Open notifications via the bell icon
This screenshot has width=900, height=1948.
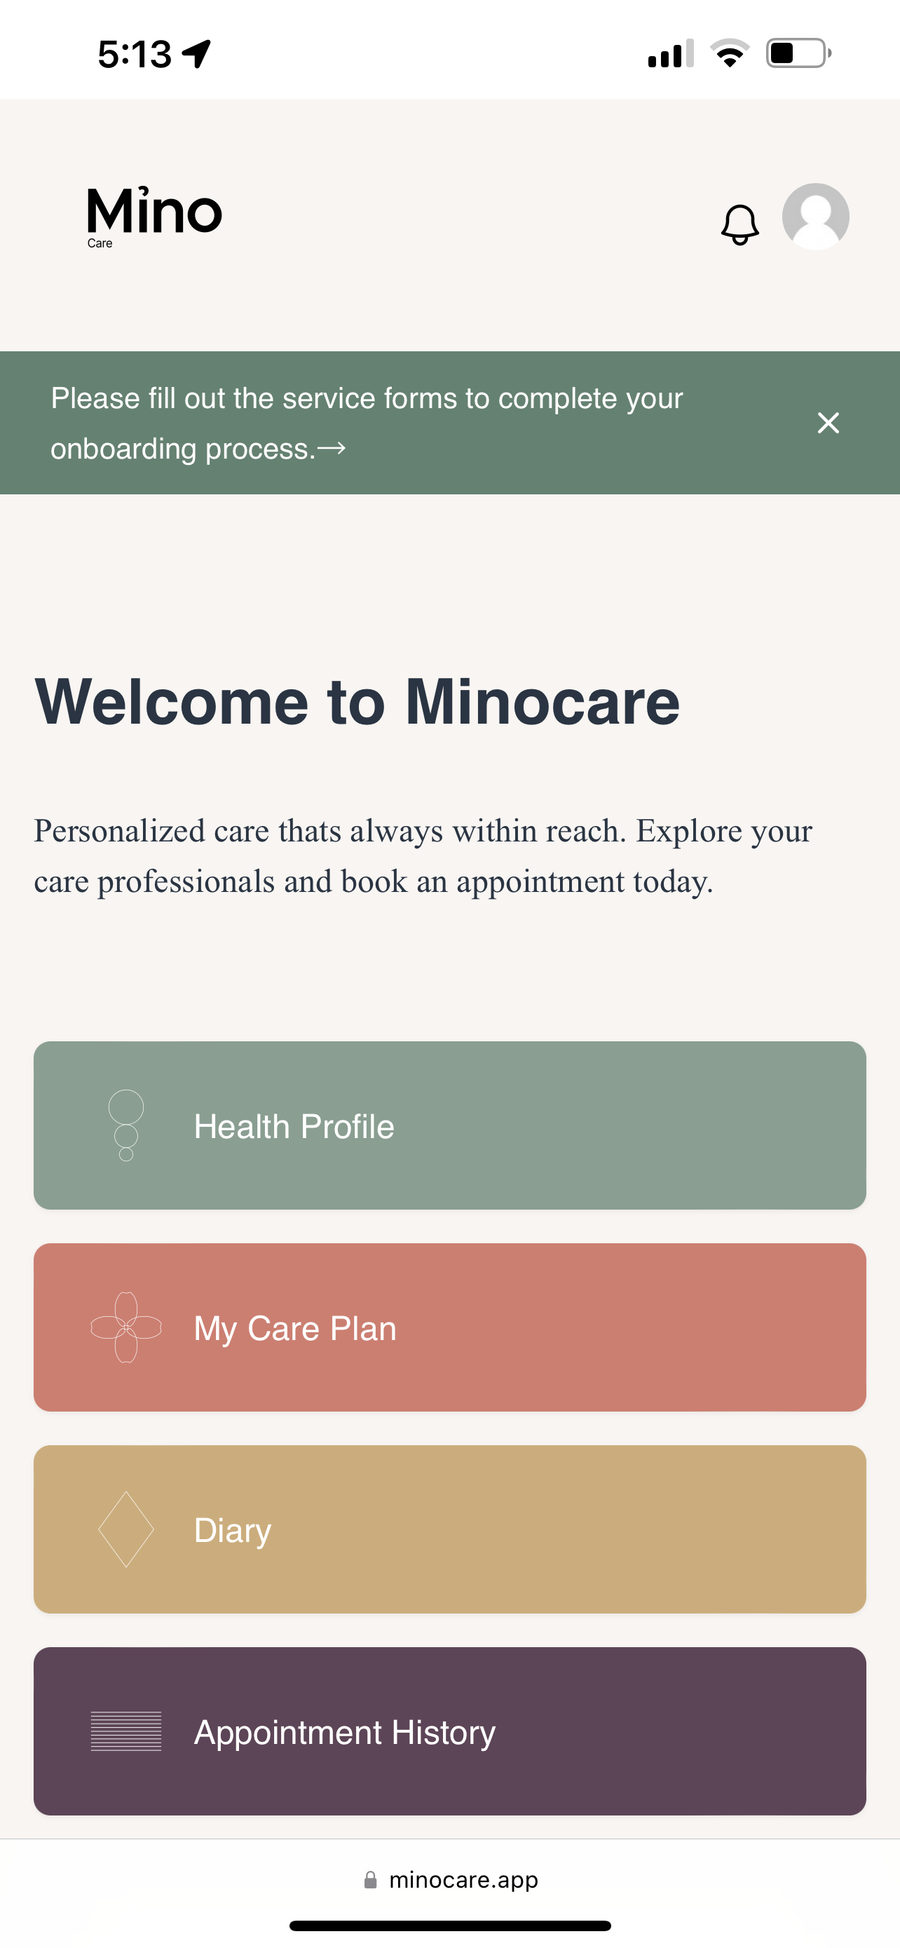pyautogui.click(x=739, y=224)
